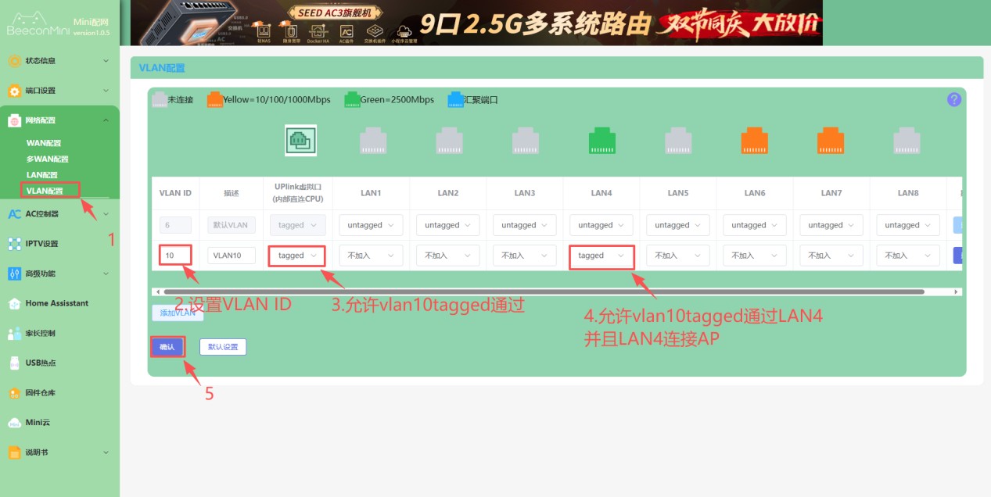This screenshot has width=991, height=497.
Task: Click the USB热点 drive icon
Action: tap(14, 363)
